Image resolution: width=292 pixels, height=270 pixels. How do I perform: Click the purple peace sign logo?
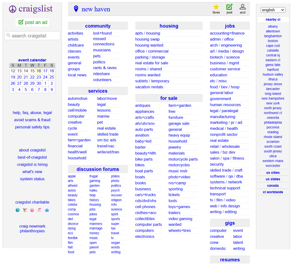[x=13, y=9]
